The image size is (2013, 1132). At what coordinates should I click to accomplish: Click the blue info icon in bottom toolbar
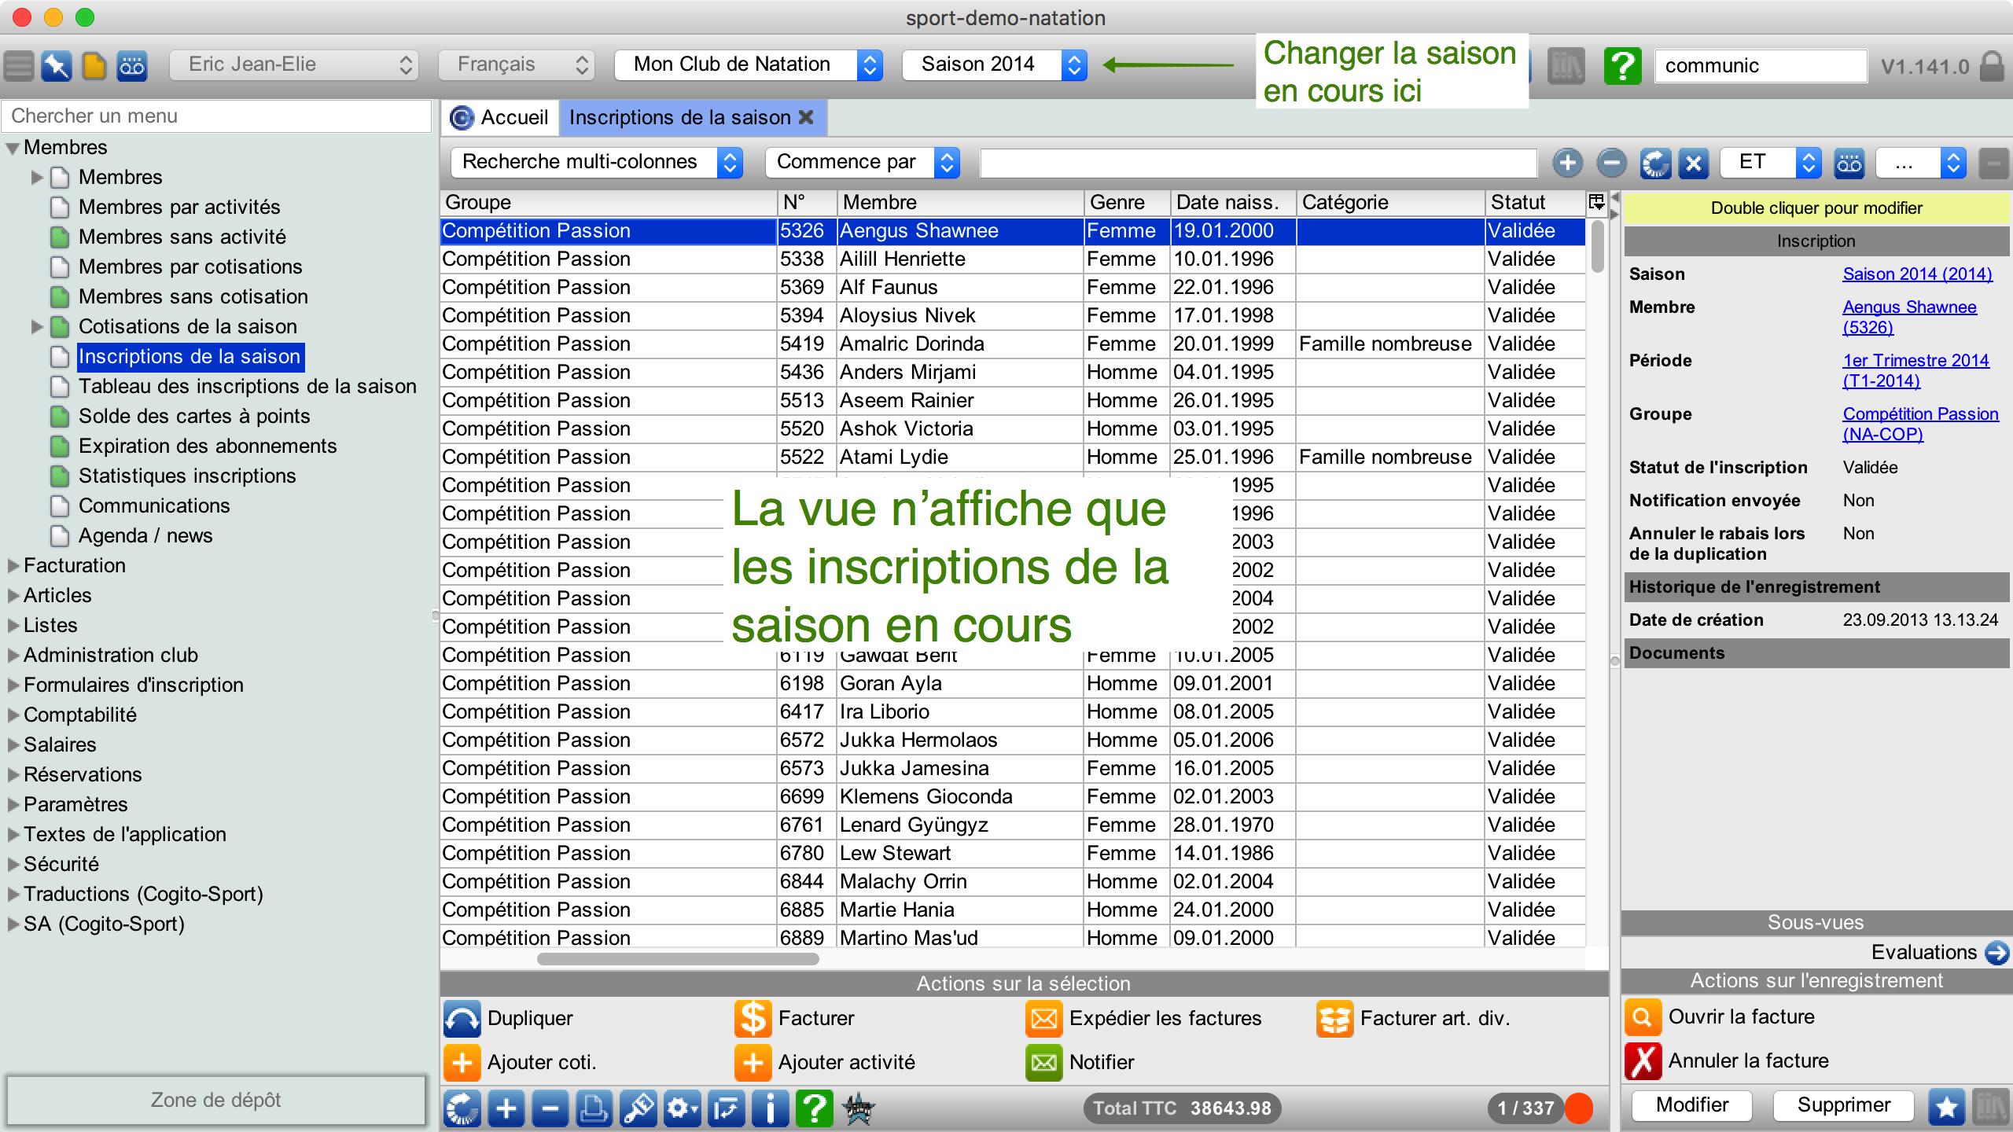tap(770, 1108)
